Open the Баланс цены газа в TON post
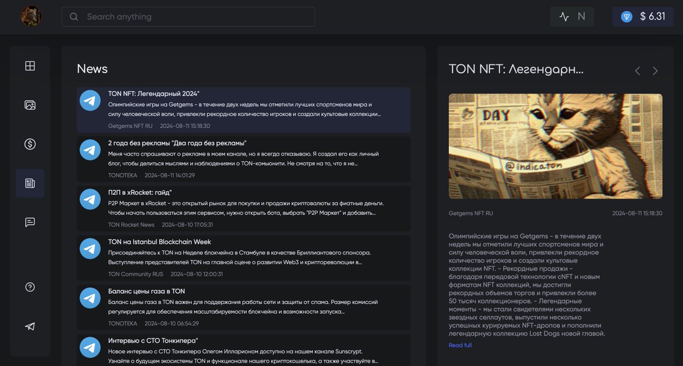The width and height of the screenshot is (683, 366). [245, 307]
